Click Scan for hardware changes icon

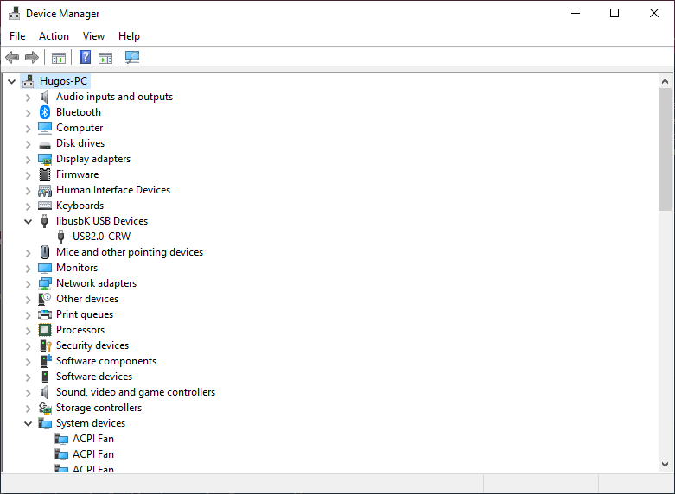132,57
